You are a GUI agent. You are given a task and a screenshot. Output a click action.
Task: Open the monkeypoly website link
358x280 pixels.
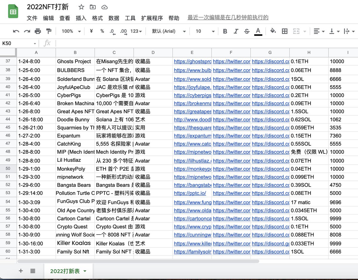pyautogui.click(x=192, y=169)
